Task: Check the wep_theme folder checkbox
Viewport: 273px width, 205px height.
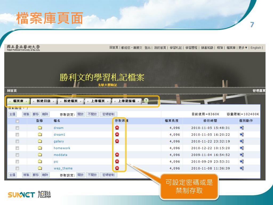Action: click(17, 168)
